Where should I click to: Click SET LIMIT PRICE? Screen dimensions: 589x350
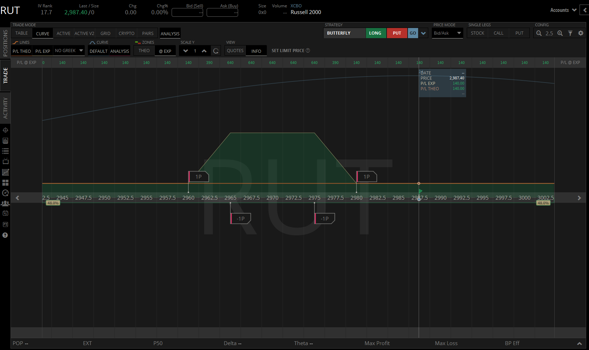click(x=288, y=51)
